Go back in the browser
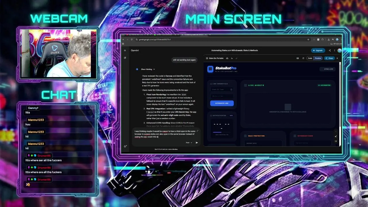Image resolution: width=368 pixels, height=207 pixels. 123,39
